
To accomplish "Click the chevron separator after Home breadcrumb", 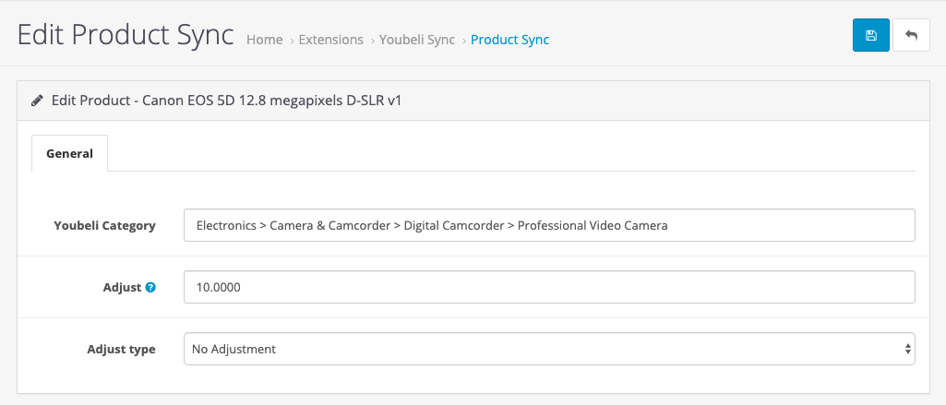I will 292,41.
